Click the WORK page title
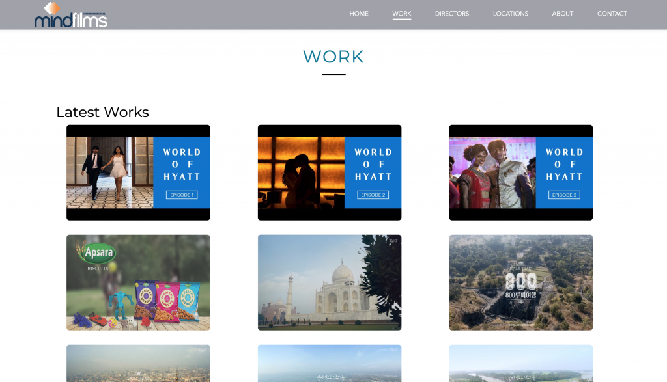This screenshot has height=382, width=667. click(333, 57)
